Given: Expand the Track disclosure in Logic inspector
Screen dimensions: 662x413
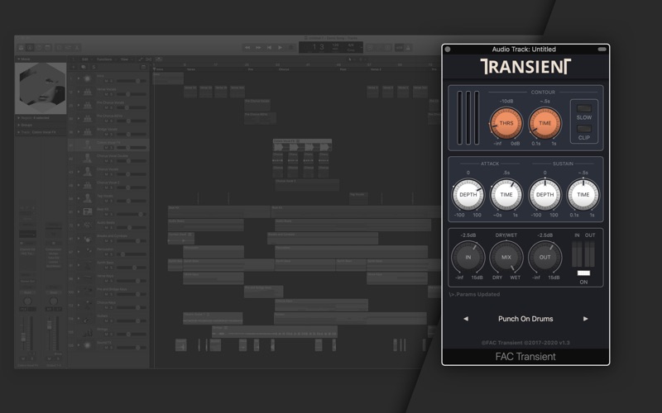Looking at the screenshot, I should 18,132.
